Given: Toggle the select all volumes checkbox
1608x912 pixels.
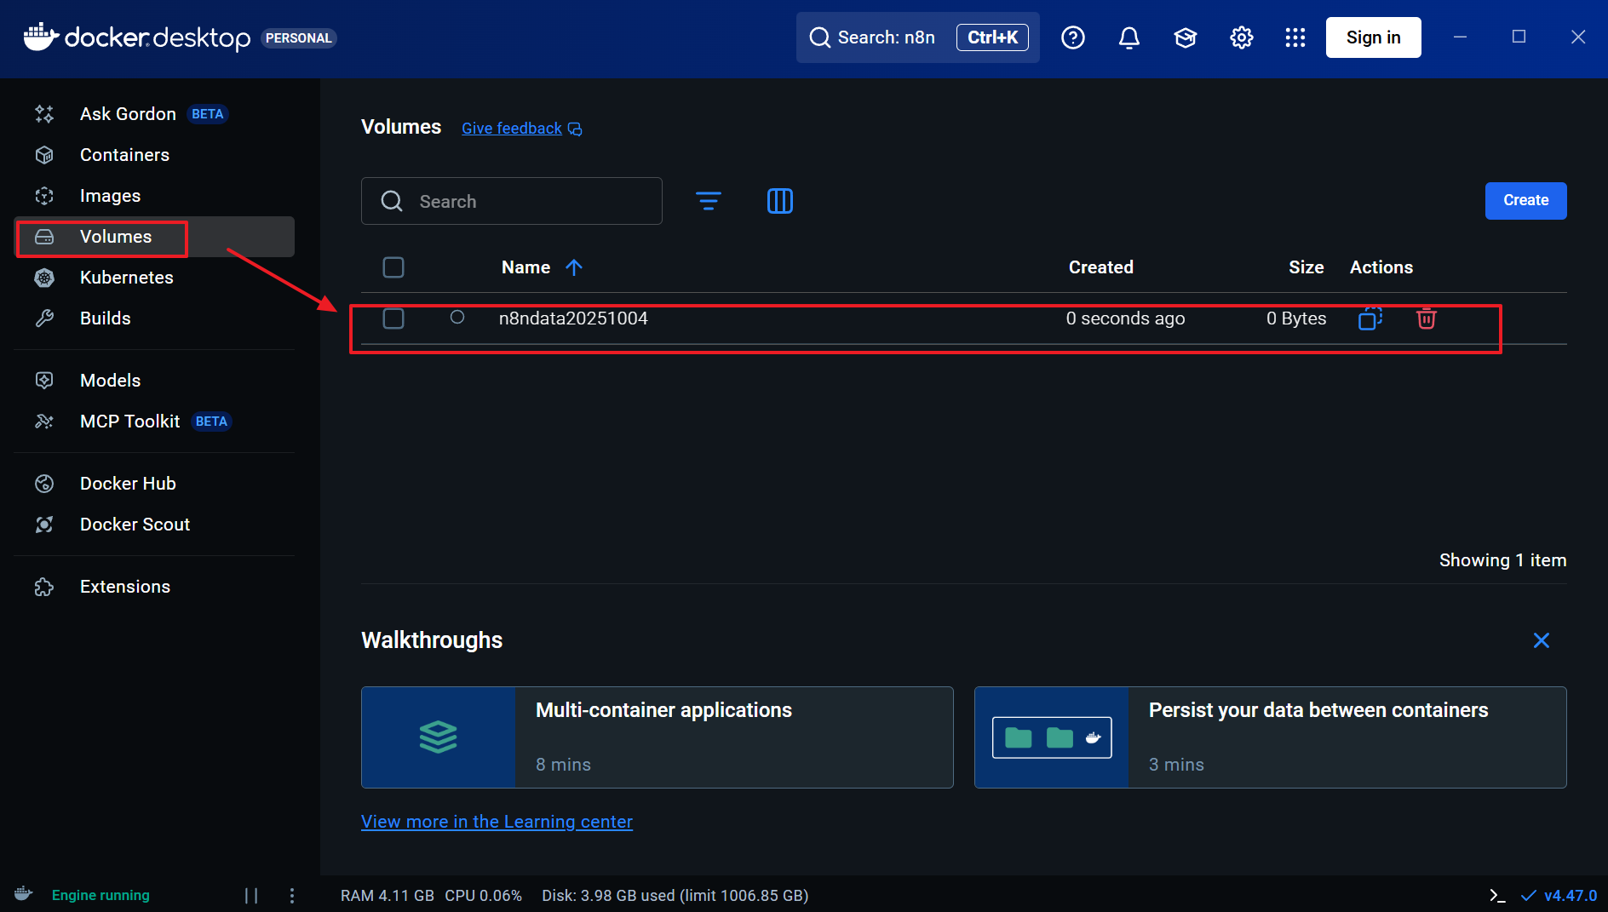Looking at the screenshot, I should [393, 267].
